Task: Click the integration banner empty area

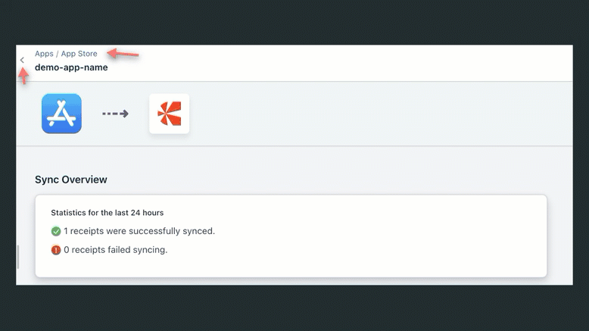Action: pyautogui.click(x=379, y=114)
